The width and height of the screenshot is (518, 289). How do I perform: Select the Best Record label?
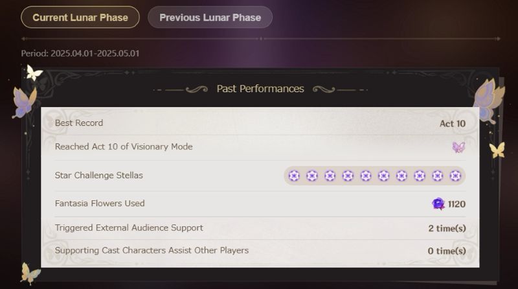tap(79, 123)
